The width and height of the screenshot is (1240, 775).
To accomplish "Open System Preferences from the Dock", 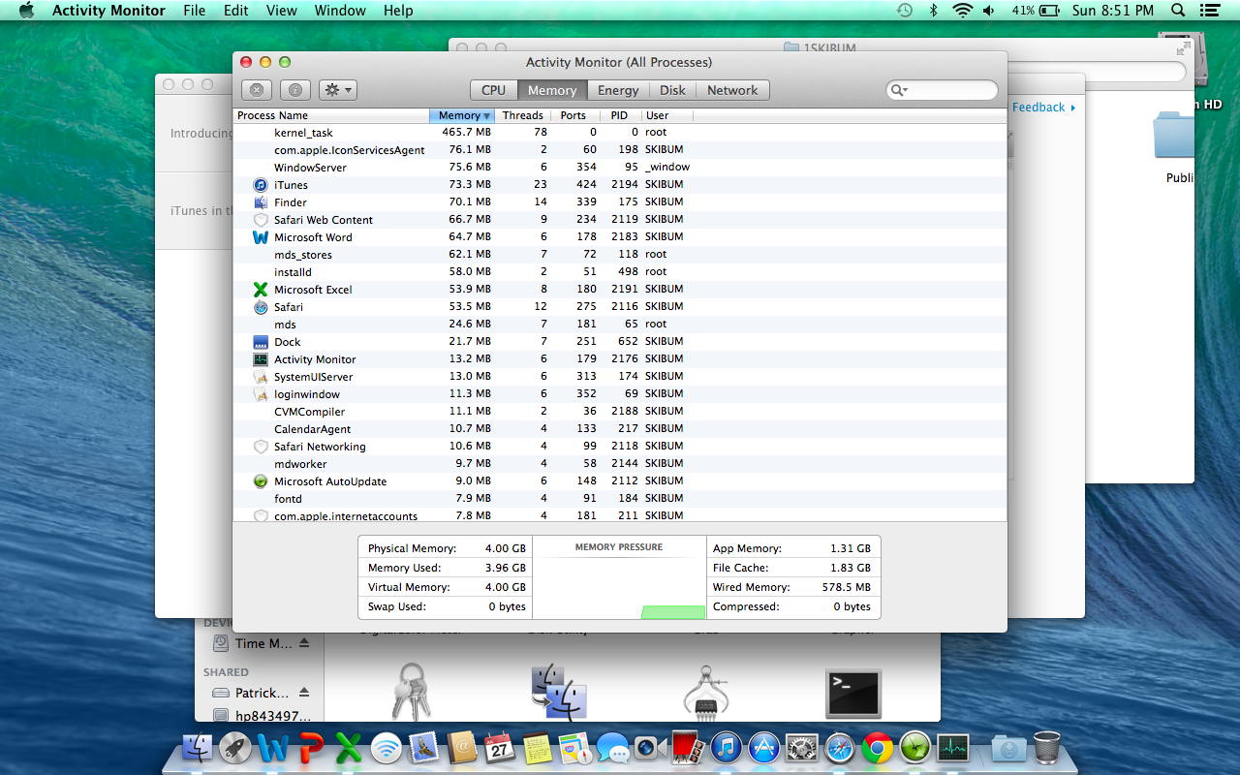I will (x=802, y=748).
